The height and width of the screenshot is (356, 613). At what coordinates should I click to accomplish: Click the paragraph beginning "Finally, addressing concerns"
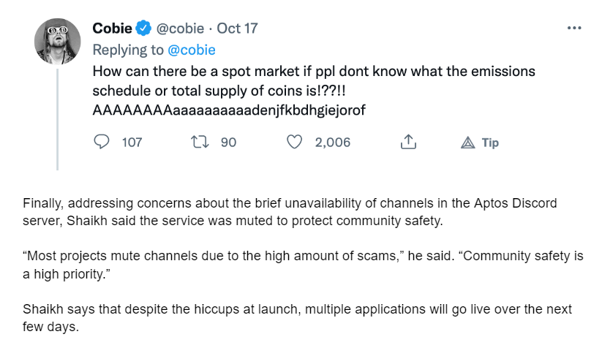(x=290, y=212)
